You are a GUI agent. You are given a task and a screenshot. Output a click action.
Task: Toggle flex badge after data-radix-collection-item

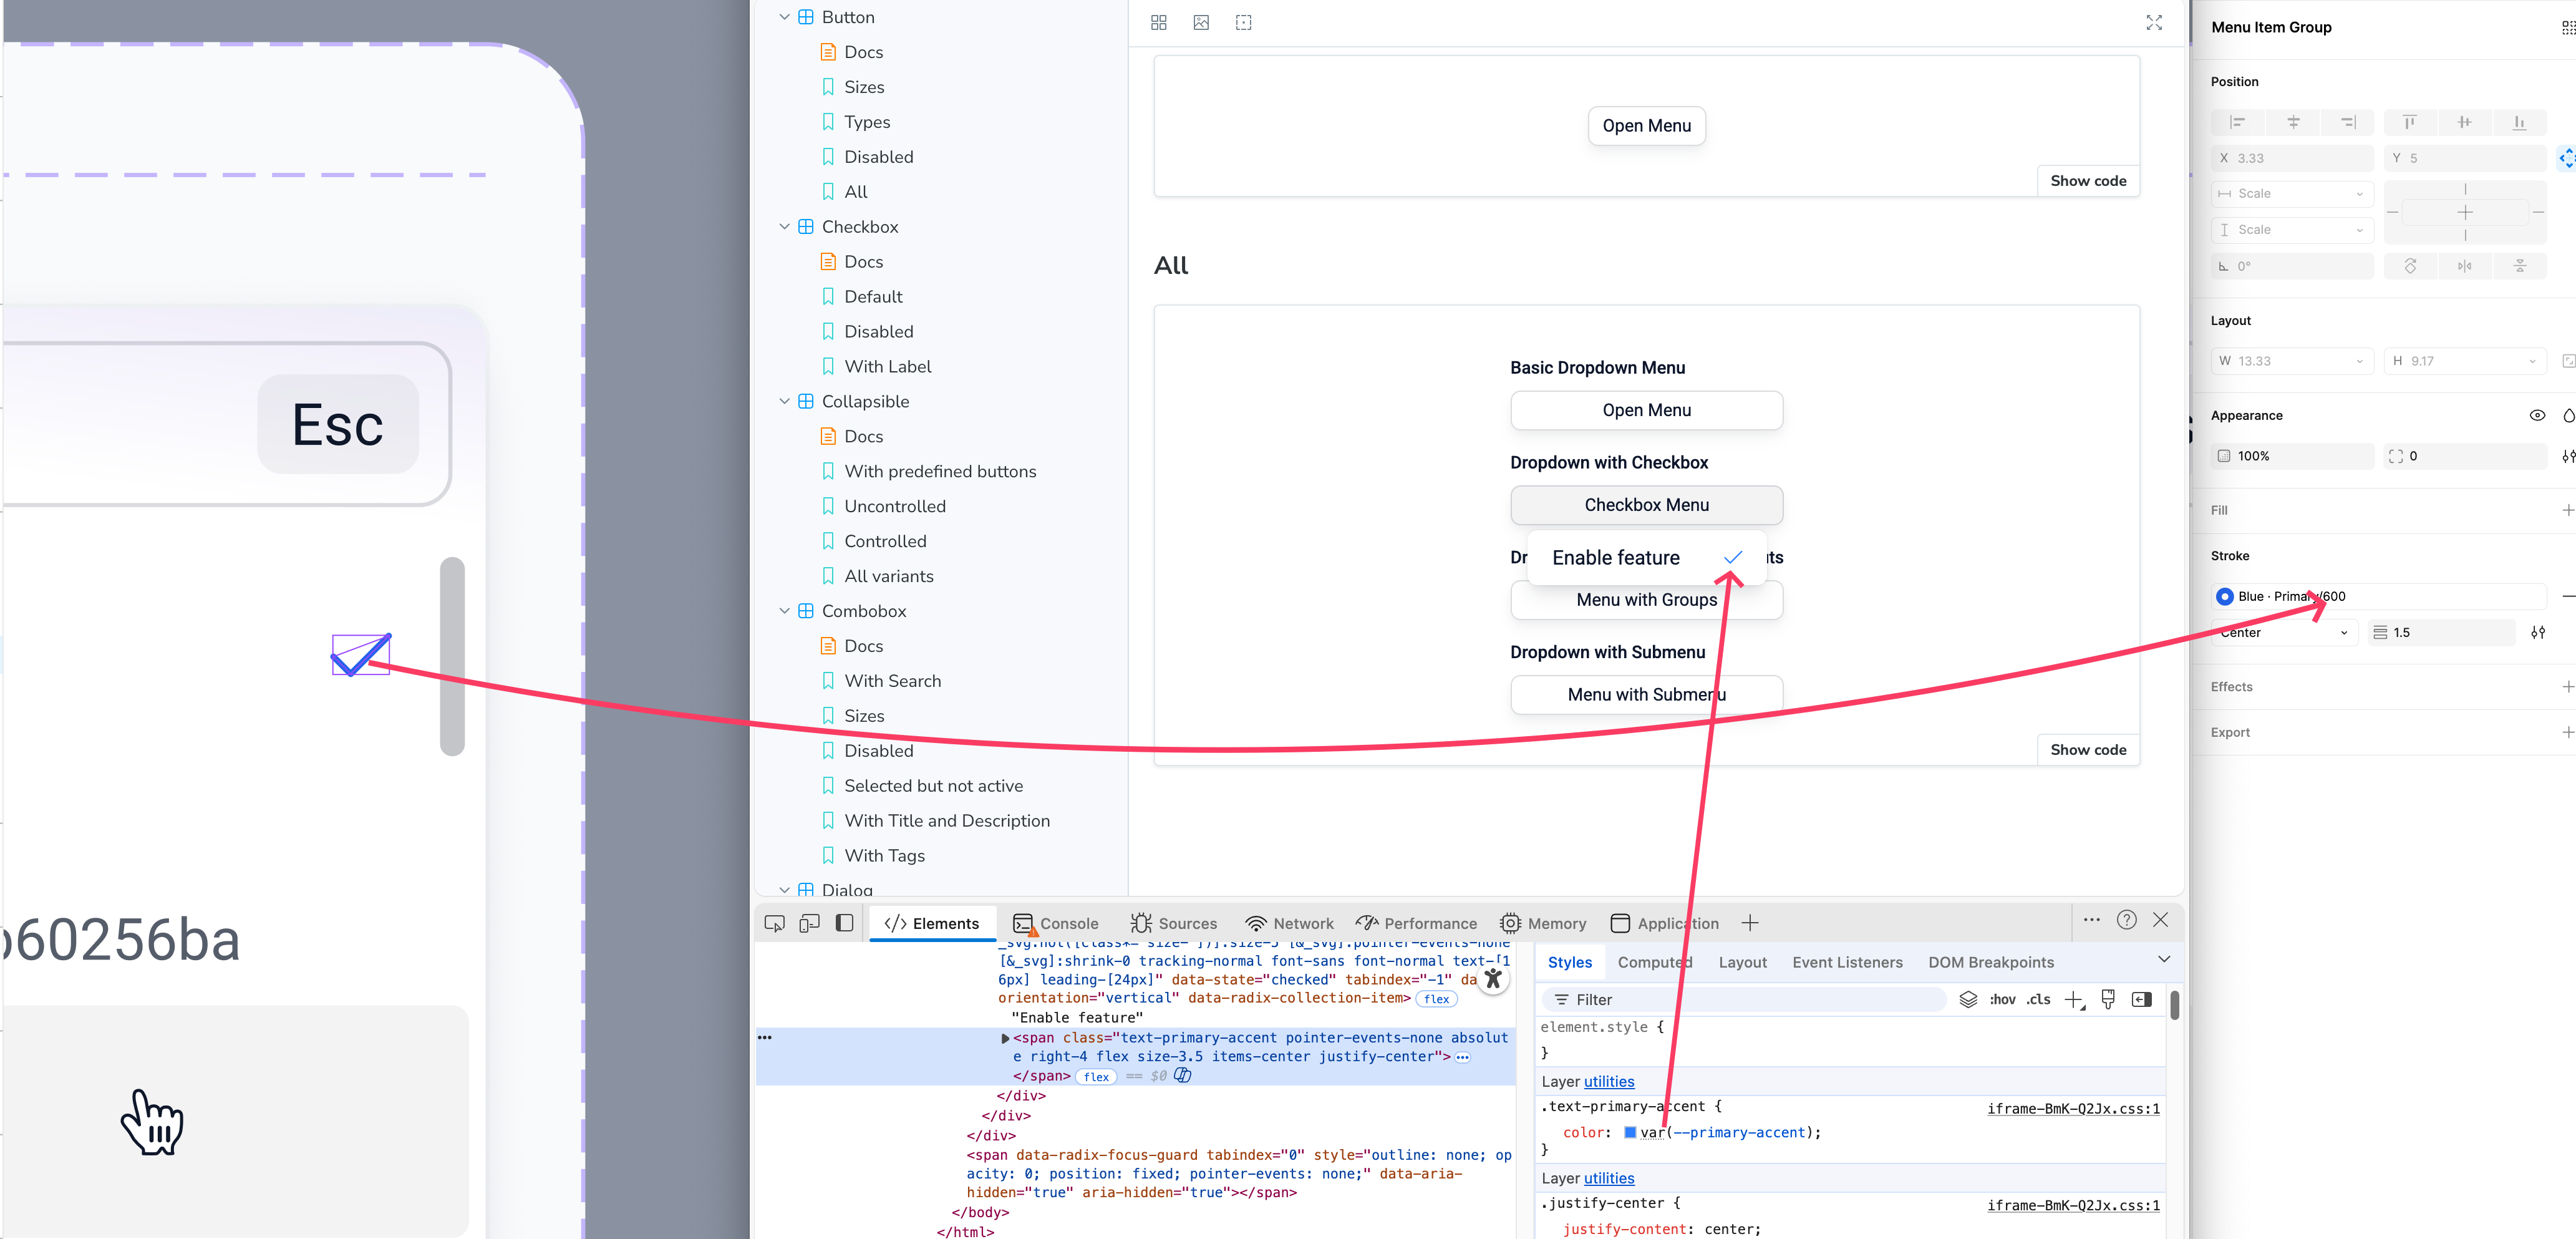tap(1436, 999)
